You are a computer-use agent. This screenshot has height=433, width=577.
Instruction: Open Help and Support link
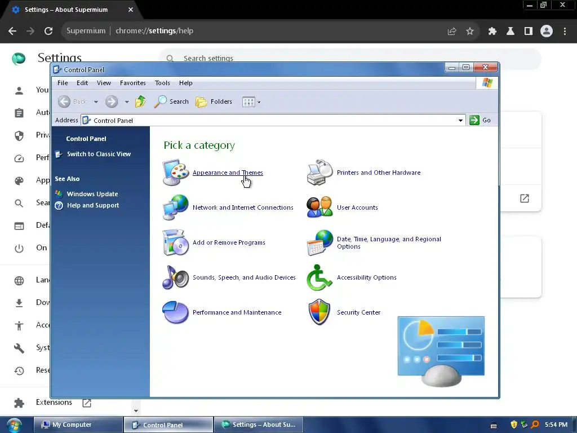(93, 205)
